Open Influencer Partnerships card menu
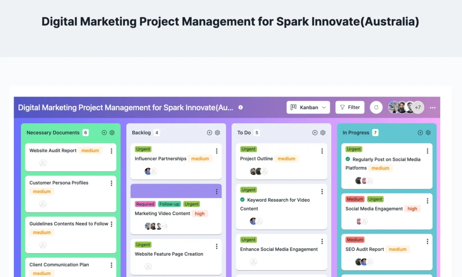Screen dimensions: 462x277 217,151
